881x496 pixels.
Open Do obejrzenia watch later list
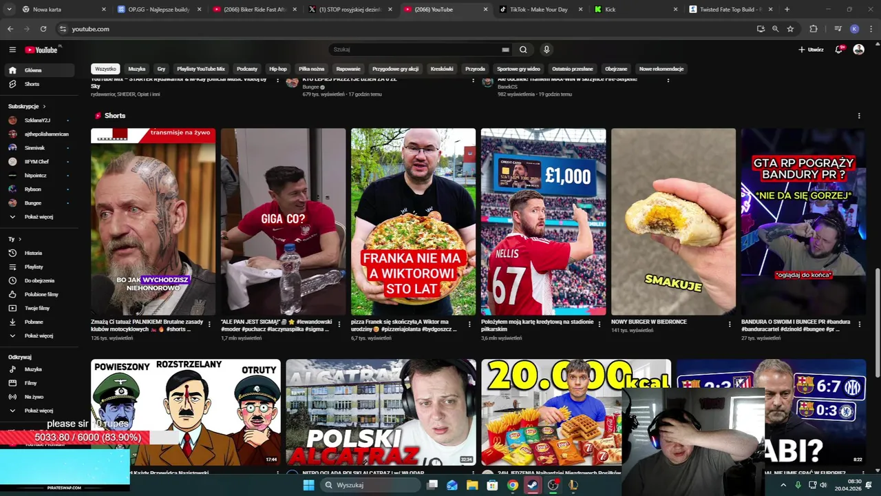(x=39, y=280)
